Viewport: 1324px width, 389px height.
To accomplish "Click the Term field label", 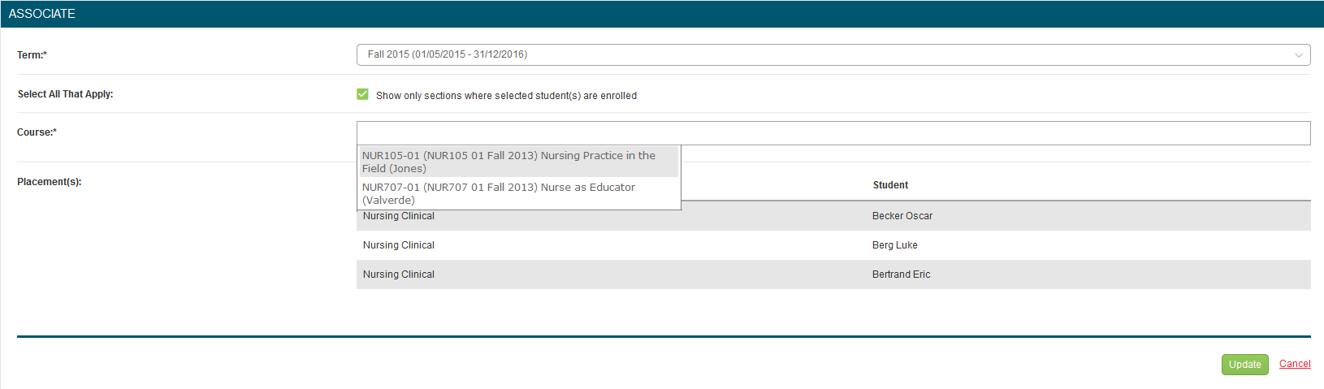I will pos(32,55).
